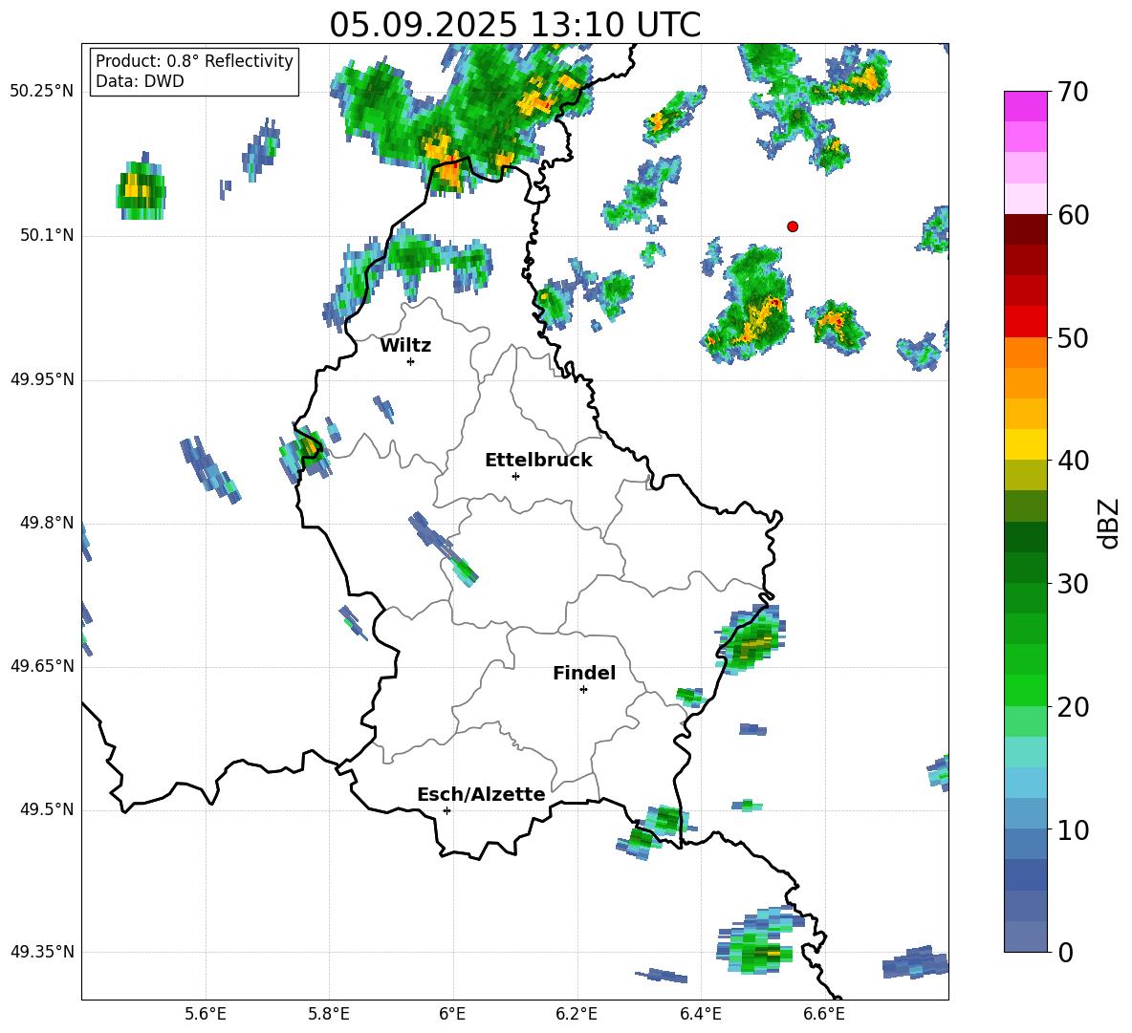The width and height of the screenshot is (1132, 1033).
Task: Click the Esch/Alzette city label
Action: (481, 794)
